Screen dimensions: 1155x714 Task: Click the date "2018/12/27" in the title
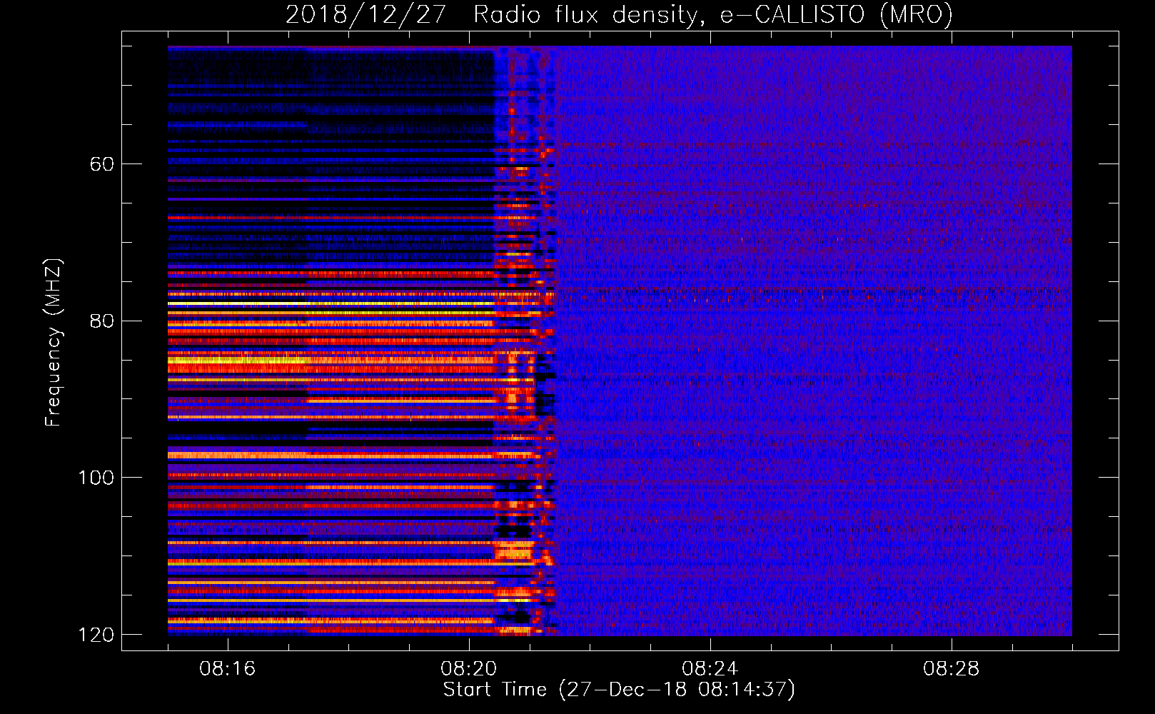[x=366, y=15]
